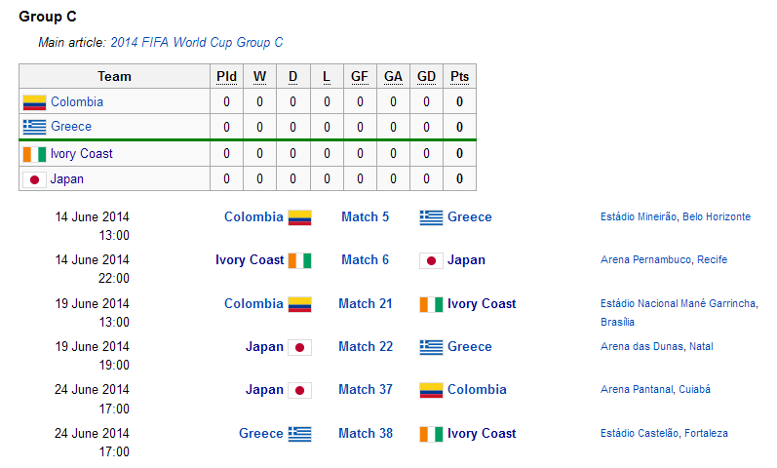Open the 2014 FIFA World Cup Group C article
The image size is (777, 468).
(196, 43)
